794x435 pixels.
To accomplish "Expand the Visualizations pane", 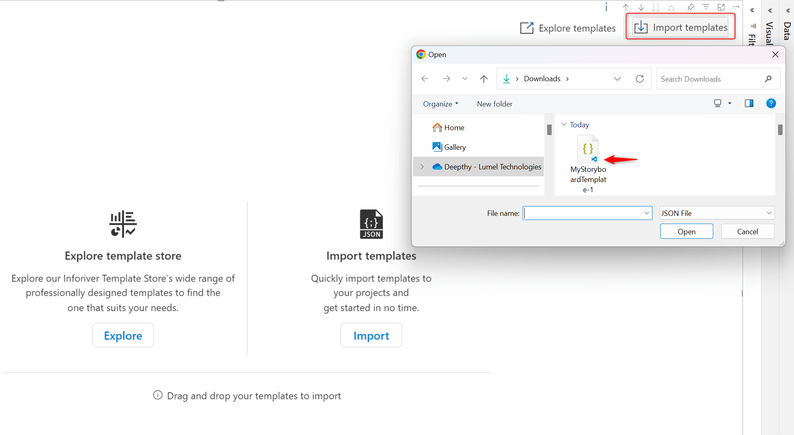I will coord(770,10).
